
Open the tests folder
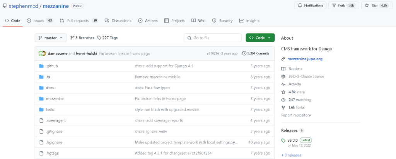coord(50,110)
